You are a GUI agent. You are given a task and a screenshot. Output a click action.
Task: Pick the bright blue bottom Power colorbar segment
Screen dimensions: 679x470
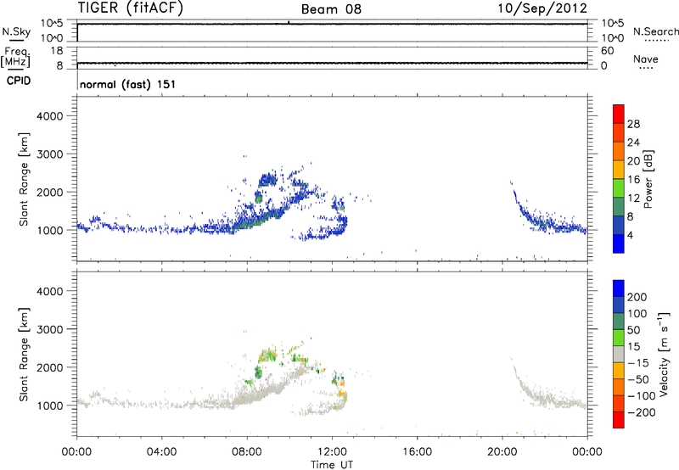click(619, 243)
